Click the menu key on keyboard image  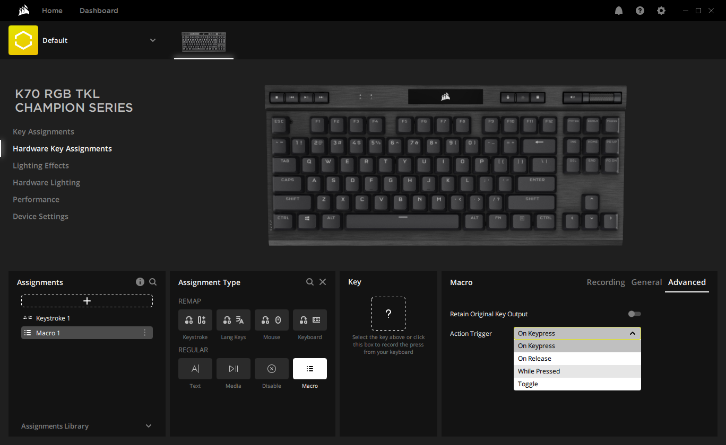pos(522,221)
